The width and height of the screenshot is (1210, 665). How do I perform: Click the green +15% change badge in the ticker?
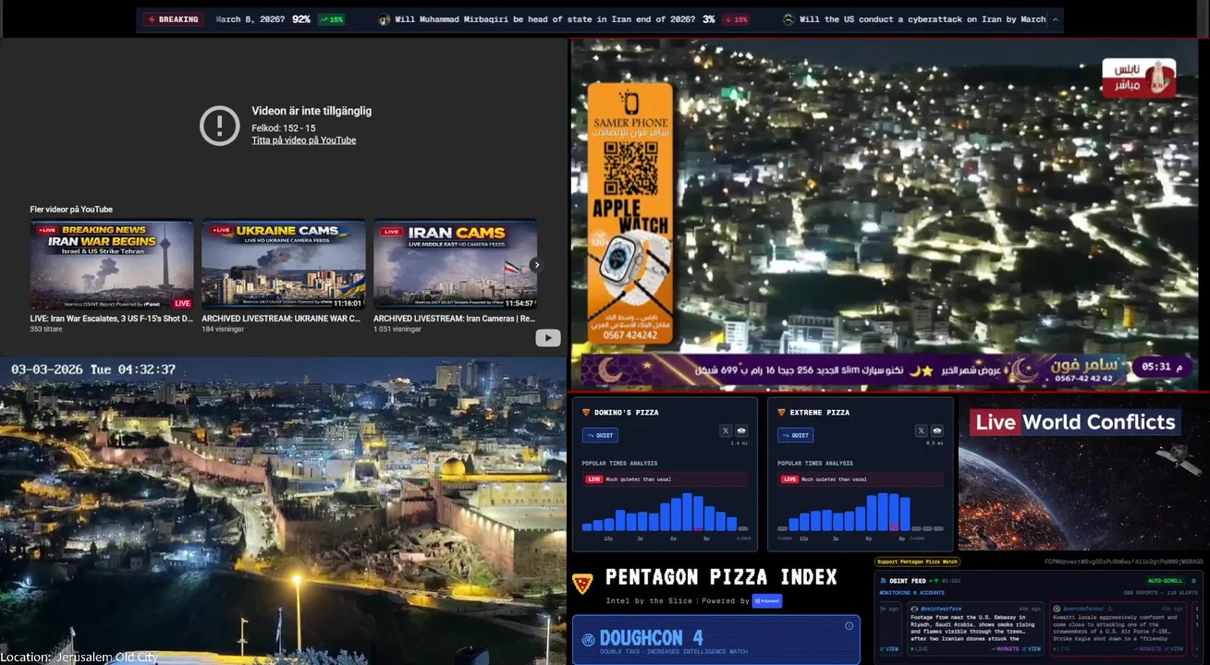coord(330,19)
